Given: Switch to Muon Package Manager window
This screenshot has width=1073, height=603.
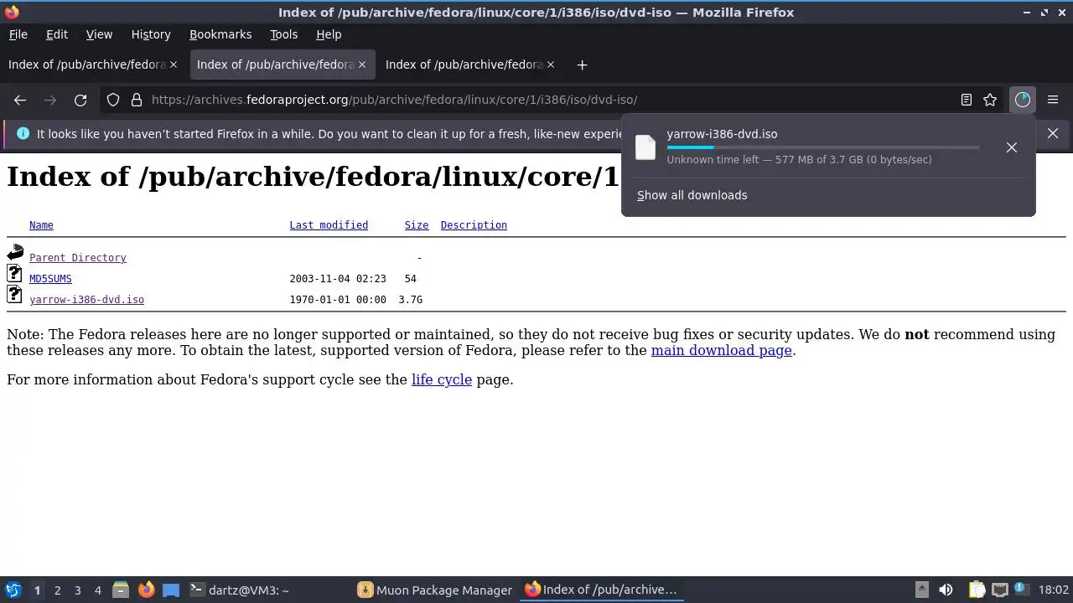Looking at the screenshot, I should click(436, 590).
